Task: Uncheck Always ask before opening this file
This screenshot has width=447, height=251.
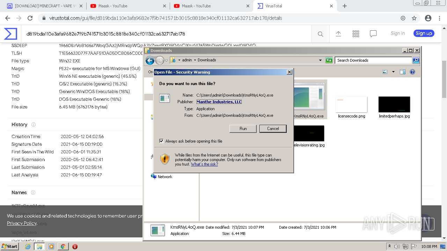Action: tap(161, 141)
